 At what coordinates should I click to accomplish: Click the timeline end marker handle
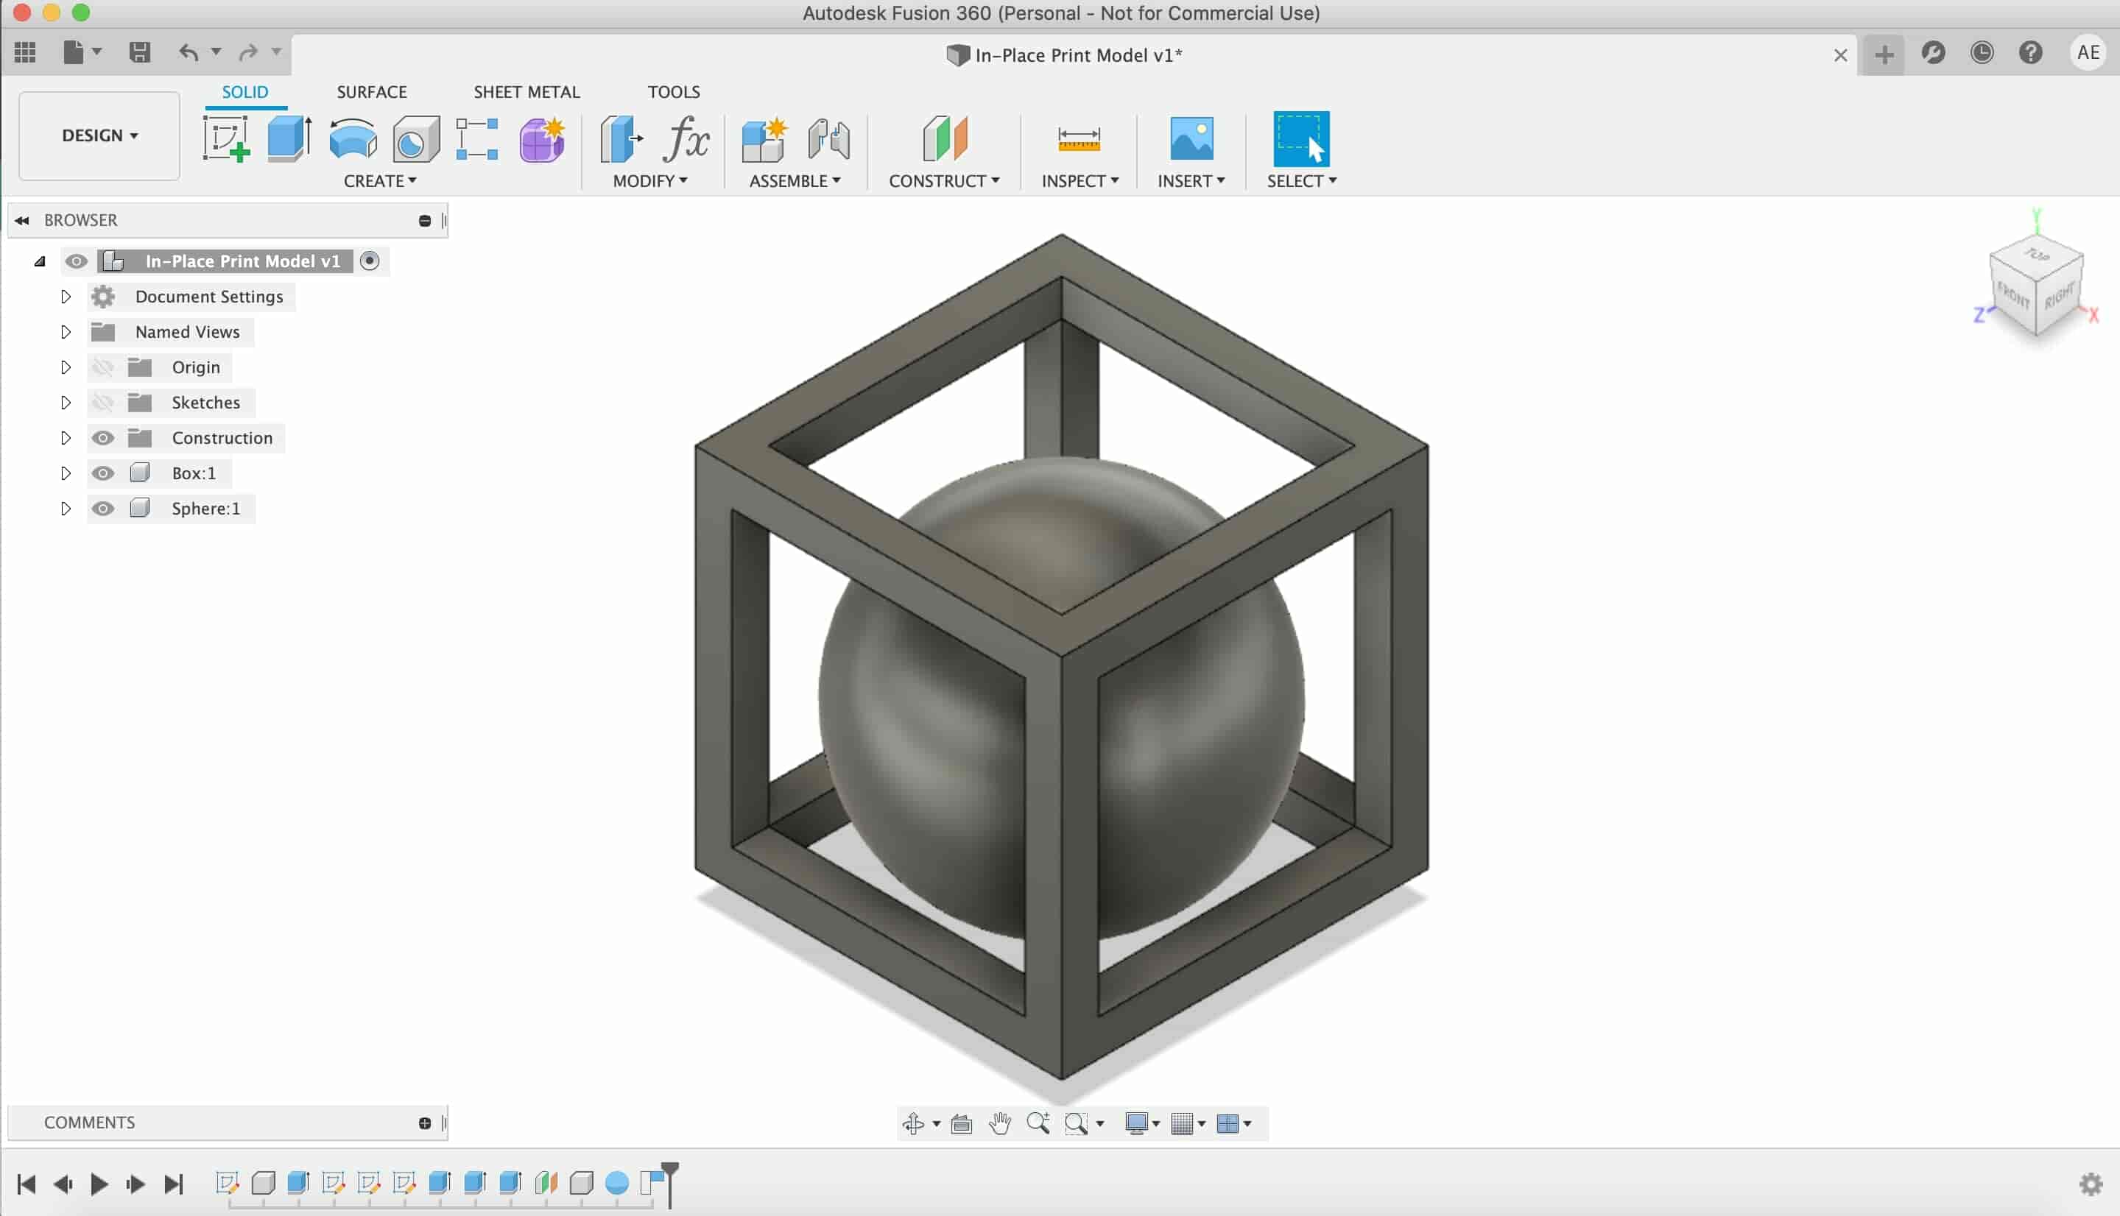(x=670, y=1184)
